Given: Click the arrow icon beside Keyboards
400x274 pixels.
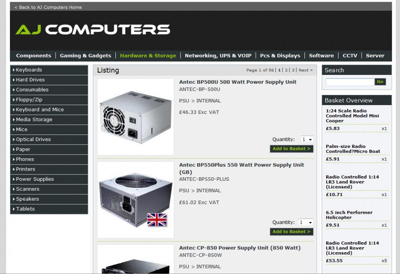Looking at the screenshot, I should [x=14, y=70].
